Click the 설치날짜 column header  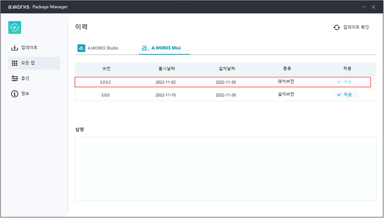tap(227, 69)
